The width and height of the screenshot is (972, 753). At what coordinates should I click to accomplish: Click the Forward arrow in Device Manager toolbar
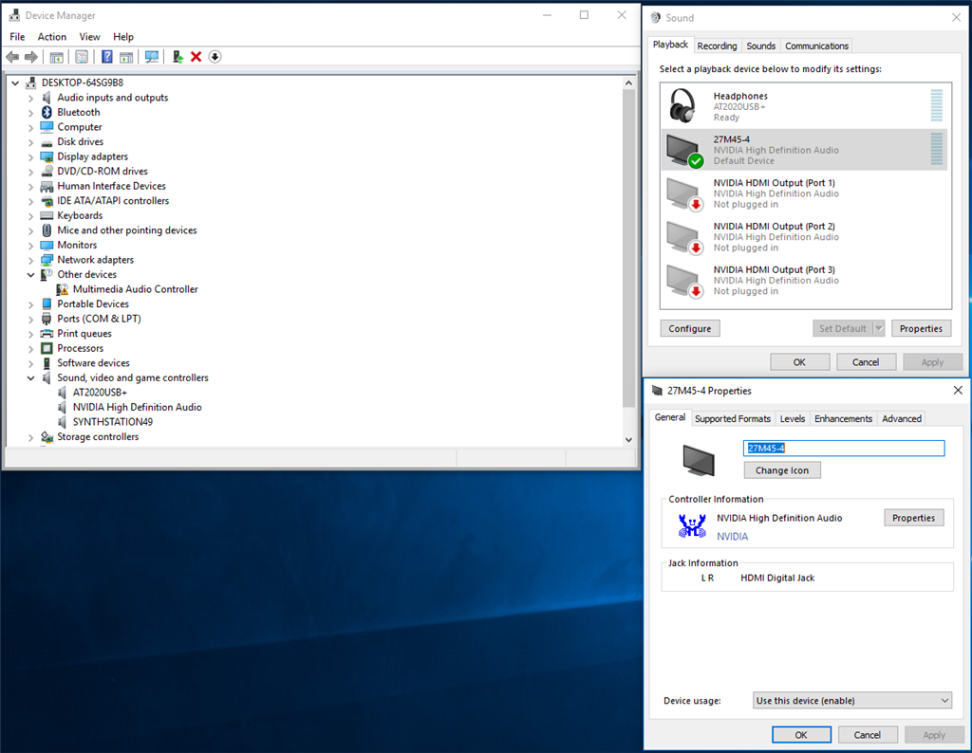point(31,57)
